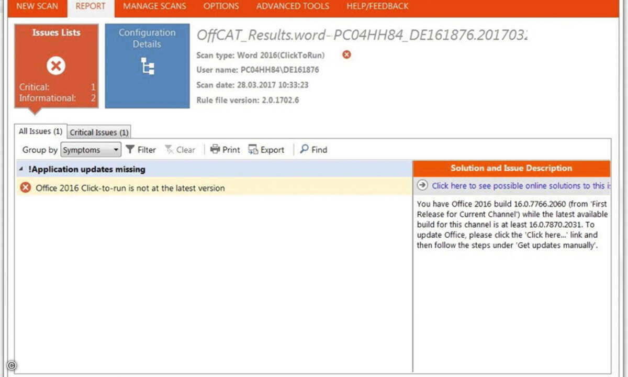Image resolution: width=628 pixels, height=377 pixels.
Task: Select the Issues Lists tile
Action: [56, 66]
